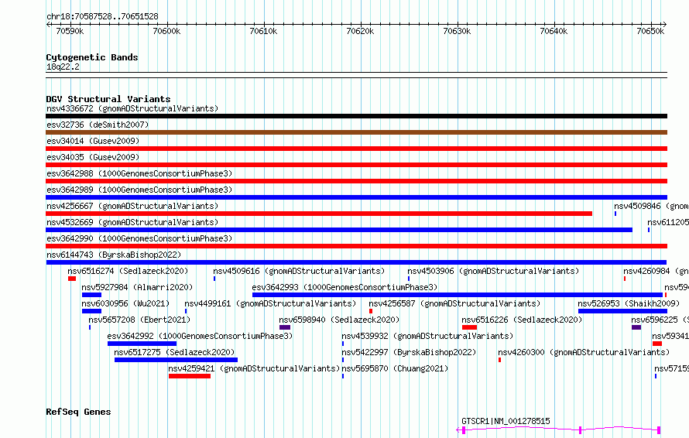Click the DGV Structural Variants track title
The width and height of the screenshot is (689, 438).
pos(108,99)
